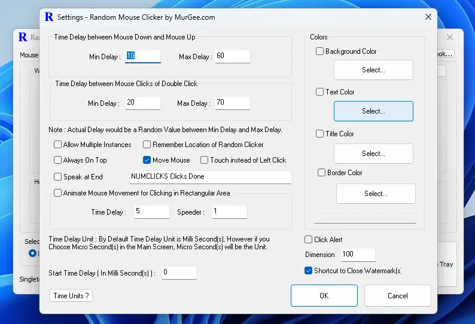Click the NUMCLICKS Clicks Done text field
This screenshot has height=324, width=475.
pyautogui.click(x=211, y=177)
